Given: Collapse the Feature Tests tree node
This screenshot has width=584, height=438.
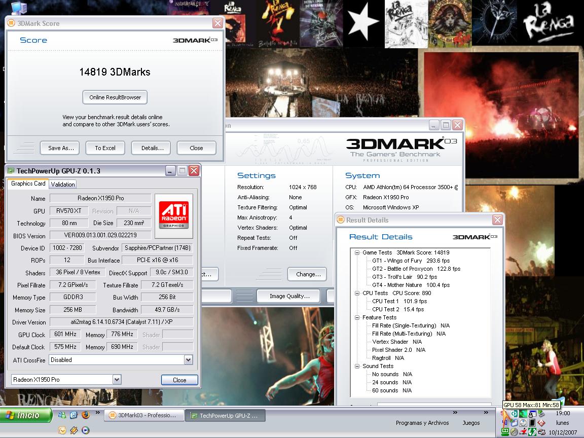Looking at the screenshot, I should [357, 317].
